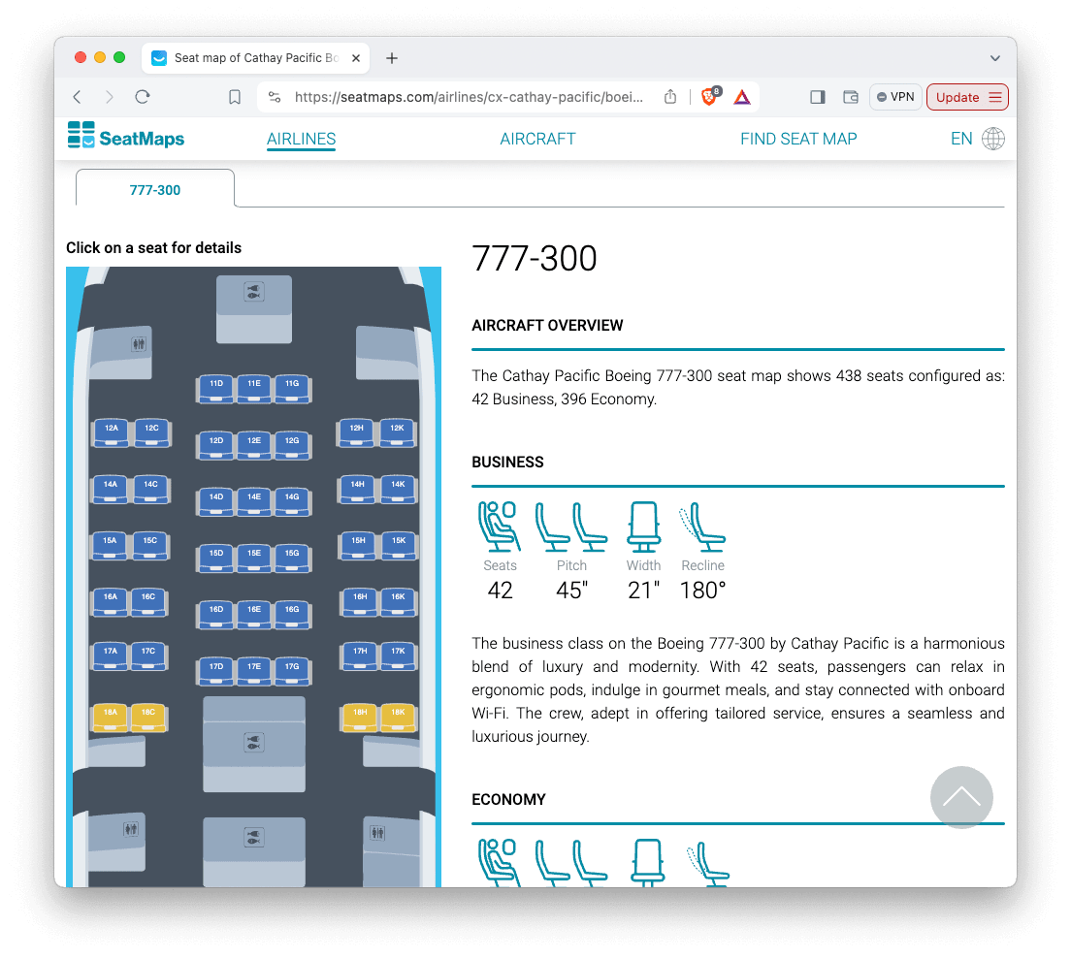Click the address bar URL

point(469,97)
